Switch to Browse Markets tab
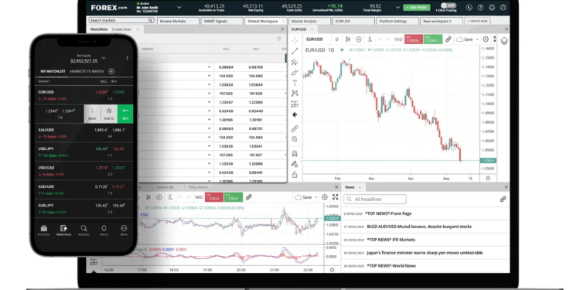This screenshot has width=580, height=290. (x=179, y=21)
